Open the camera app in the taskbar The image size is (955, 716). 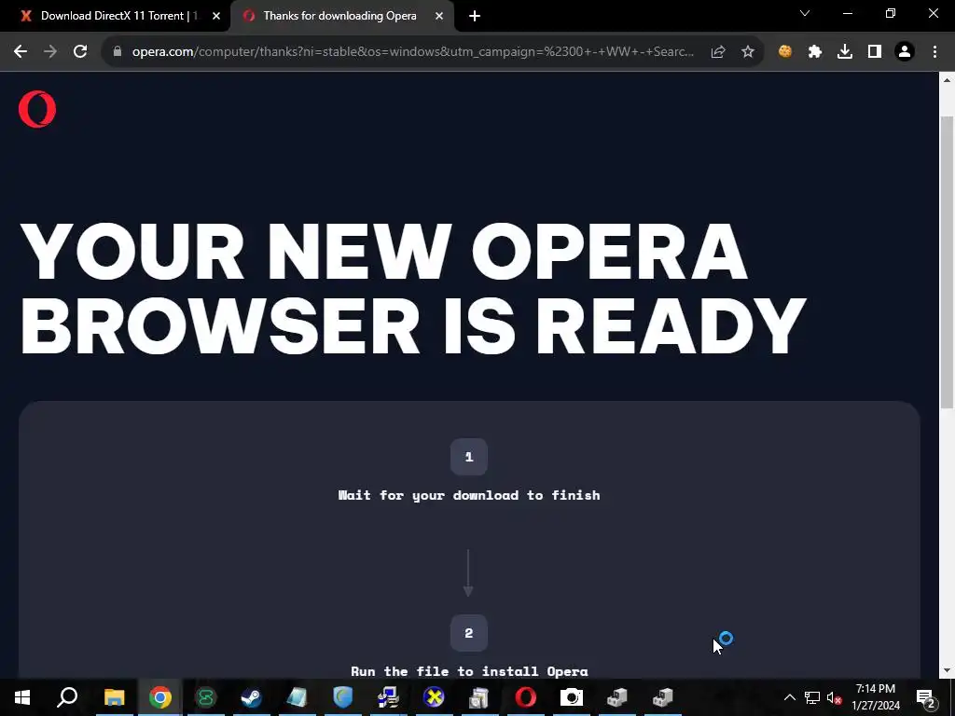pos(572,697)
